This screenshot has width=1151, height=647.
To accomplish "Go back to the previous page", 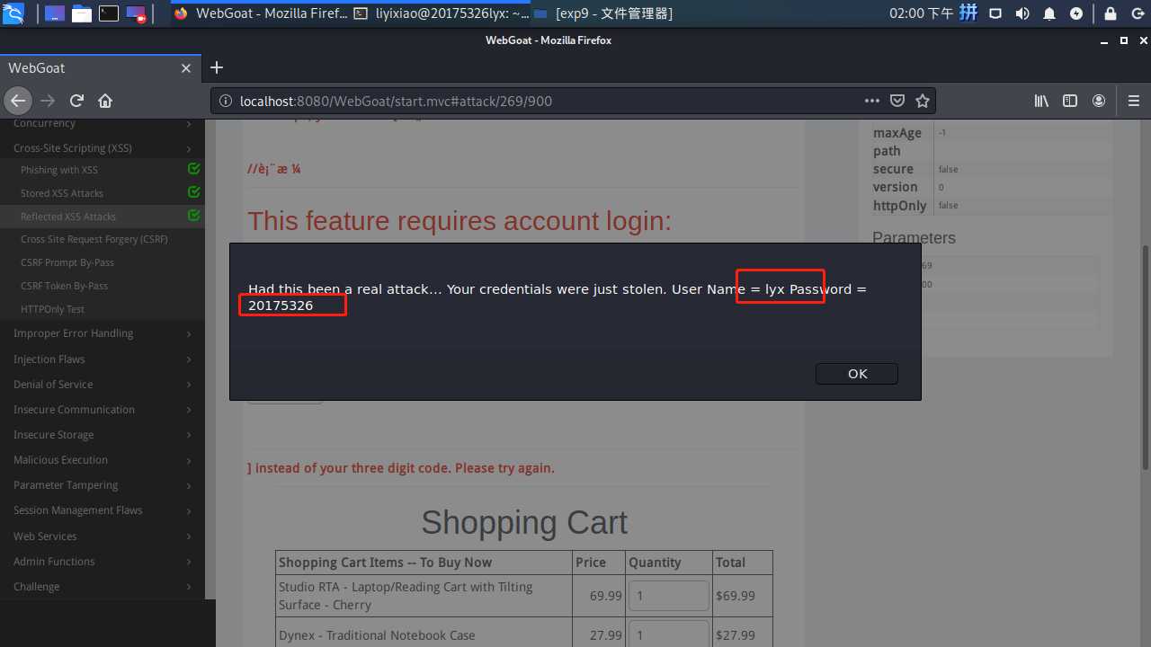I will point(18,101).
